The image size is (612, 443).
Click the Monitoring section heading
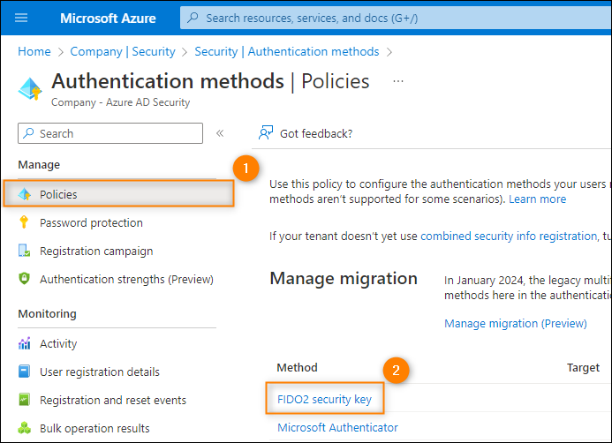47,314
